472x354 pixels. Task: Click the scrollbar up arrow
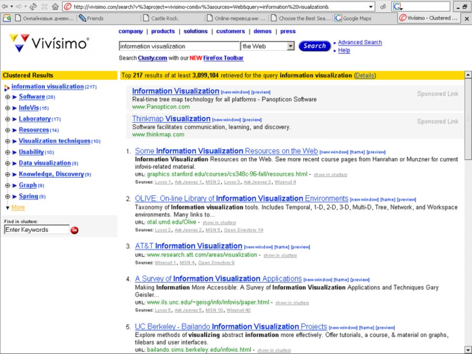pyautogui.click(x=468, y=75)
